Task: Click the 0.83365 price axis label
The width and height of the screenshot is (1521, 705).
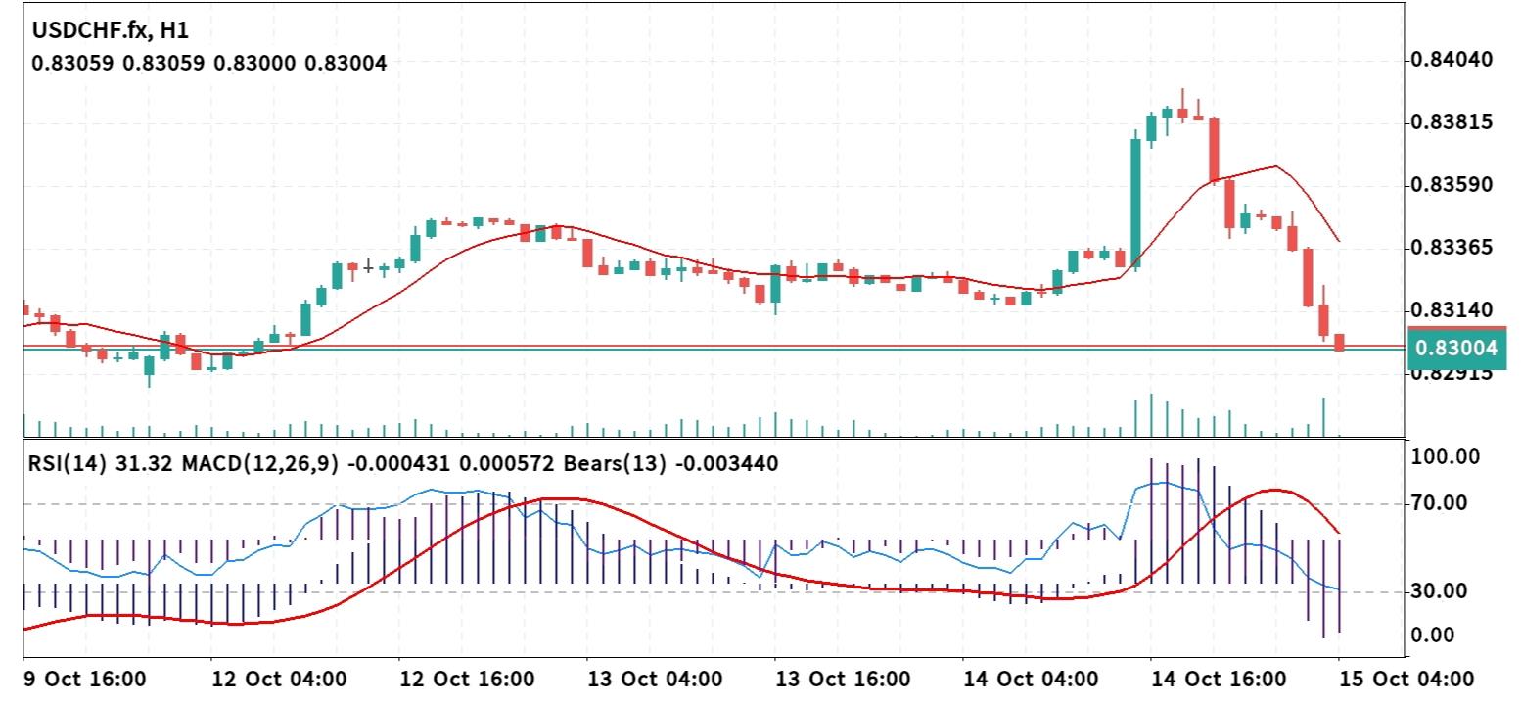Action: [x=1452, y=248]
